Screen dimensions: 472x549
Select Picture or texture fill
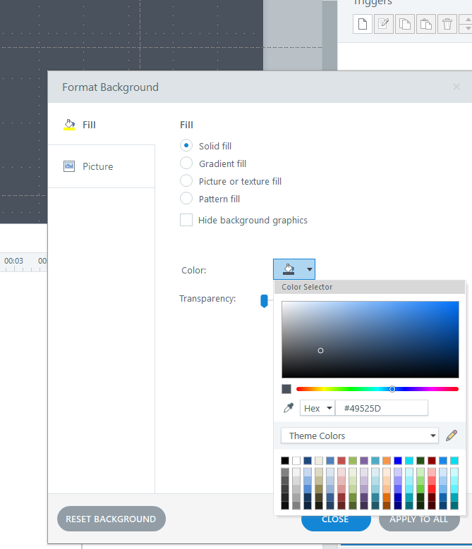pos(186,180)
